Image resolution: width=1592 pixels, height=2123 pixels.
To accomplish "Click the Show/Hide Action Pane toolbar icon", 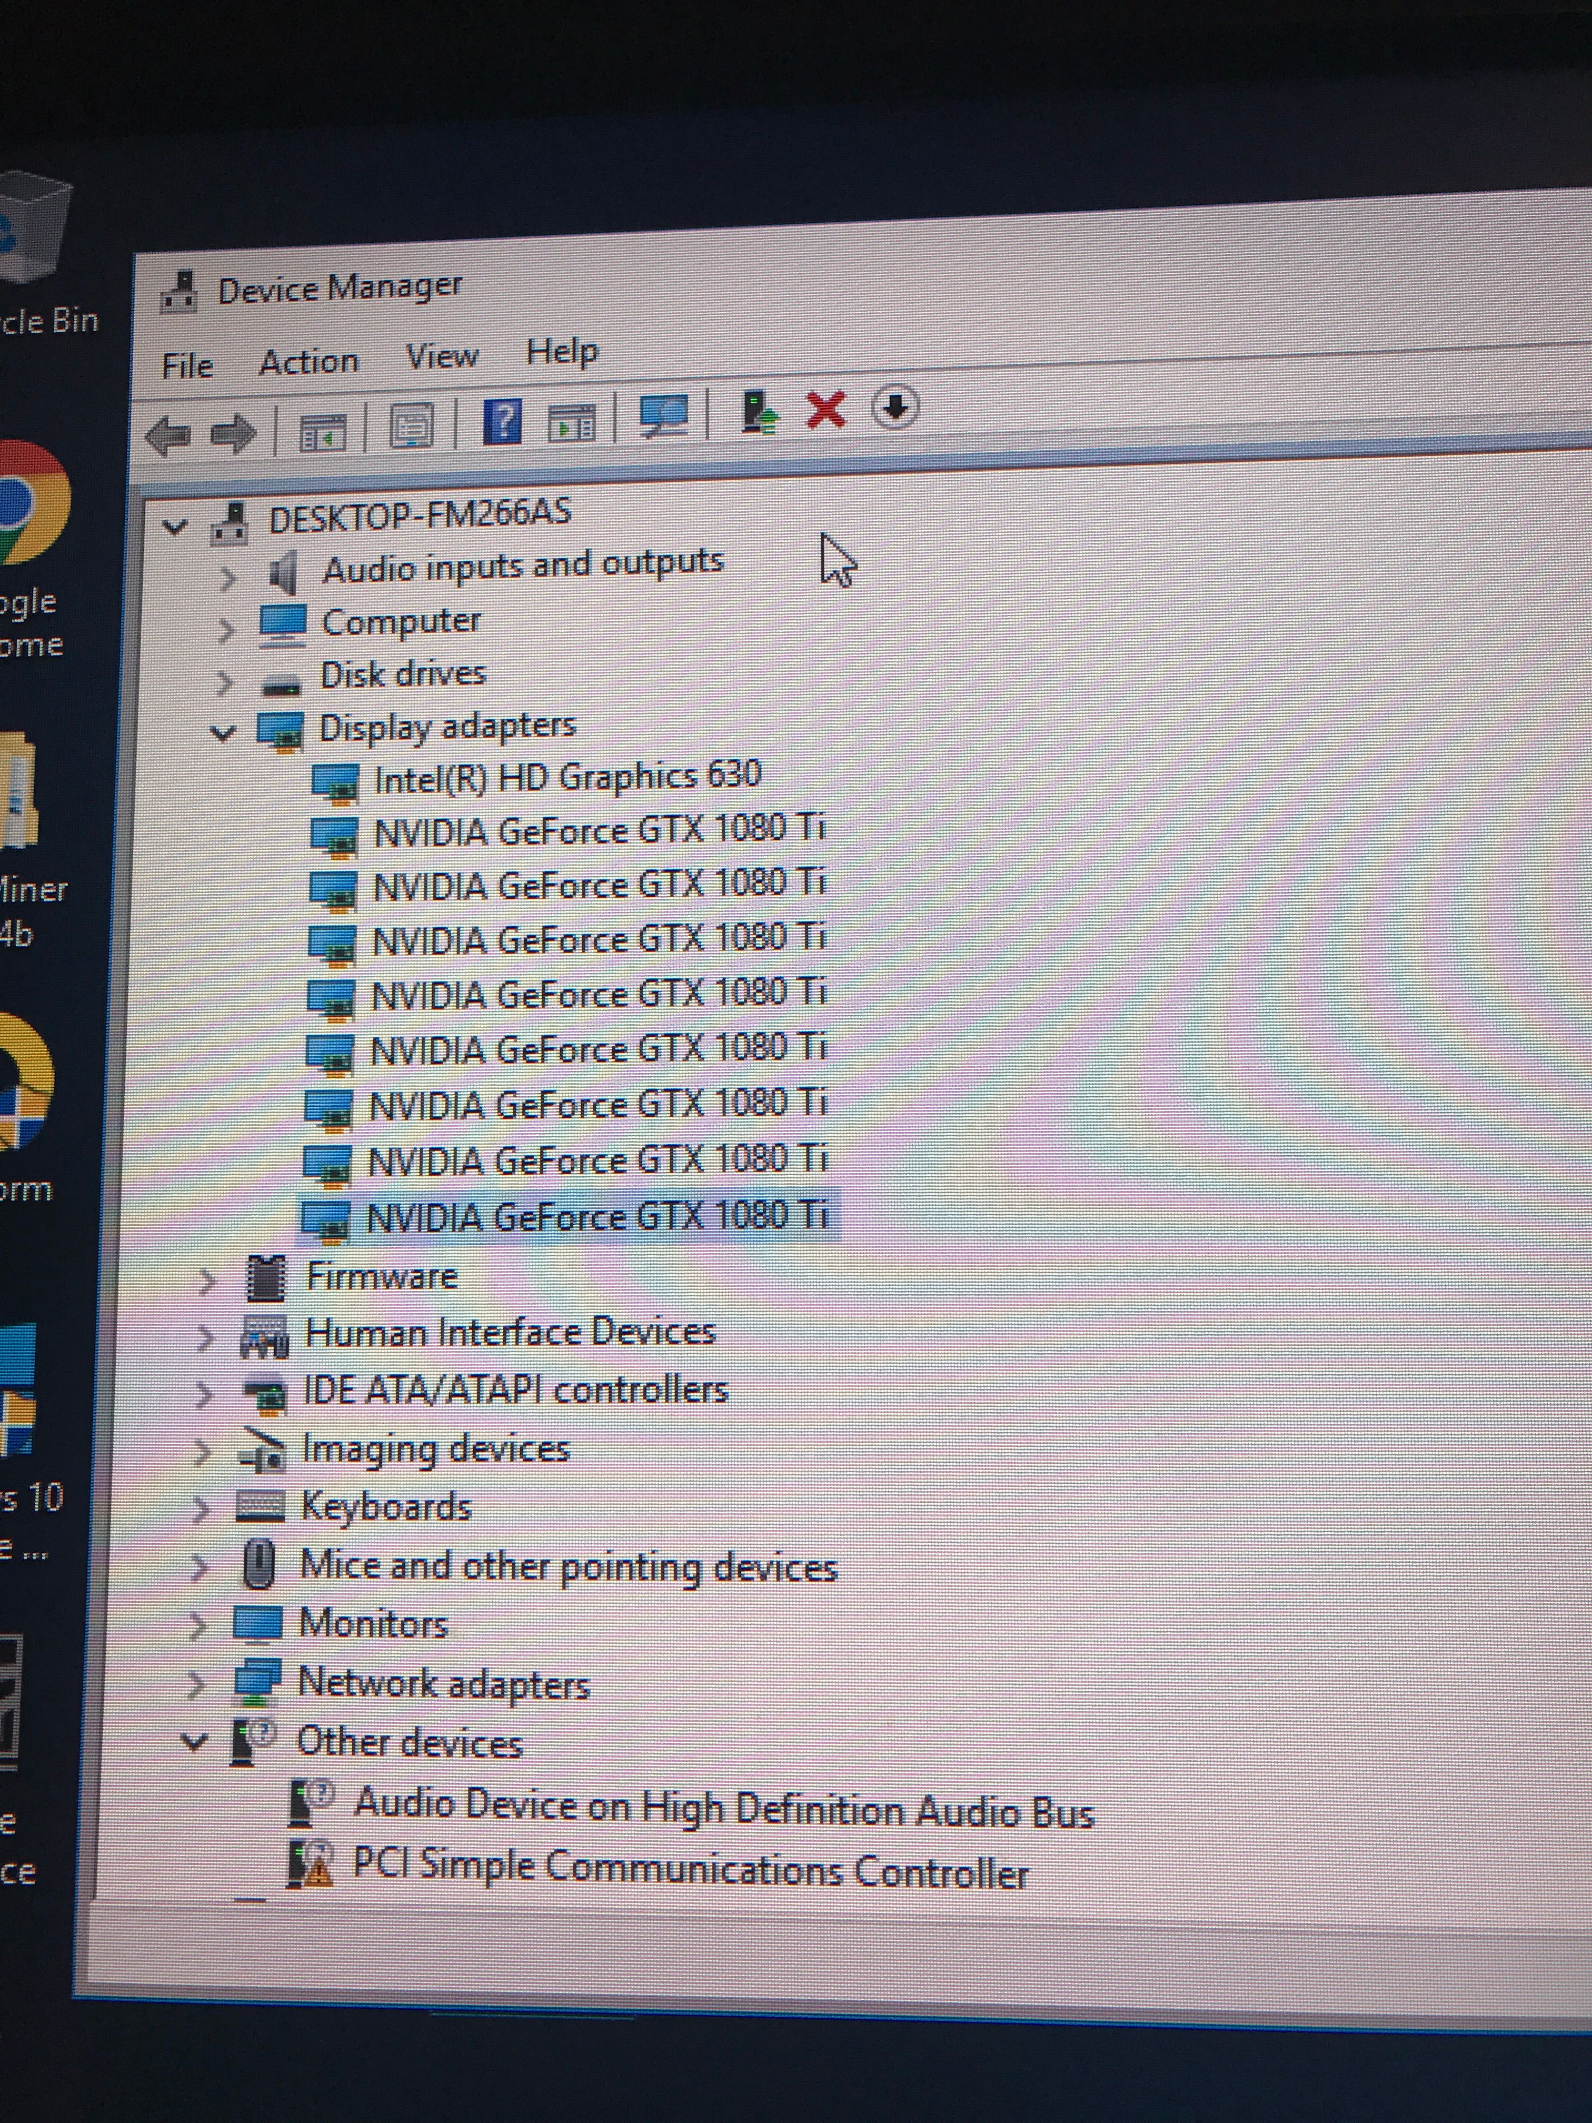I will [x=572, y=422].
